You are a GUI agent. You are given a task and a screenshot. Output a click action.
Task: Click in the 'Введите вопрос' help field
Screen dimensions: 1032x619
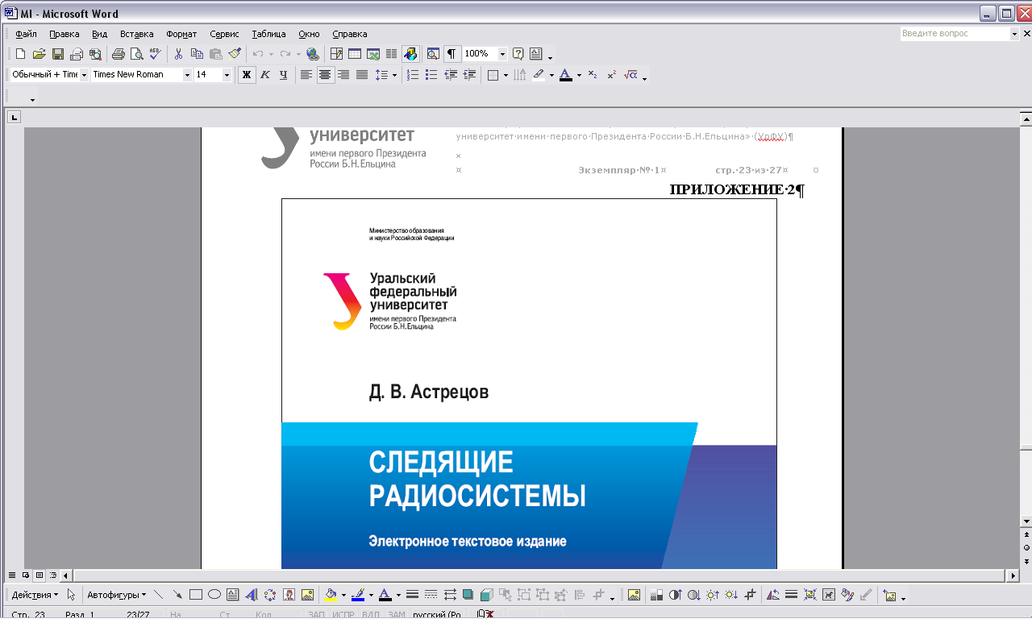tap(955, 34)
